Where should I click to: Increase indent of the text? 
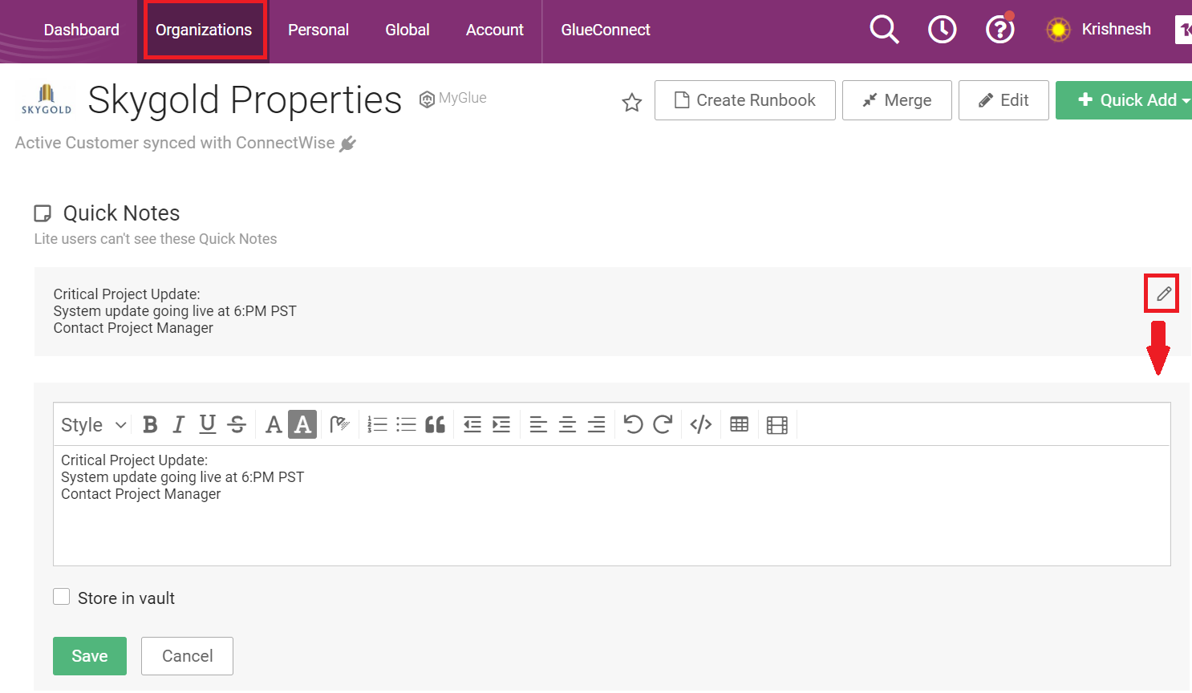coord(501,424)
